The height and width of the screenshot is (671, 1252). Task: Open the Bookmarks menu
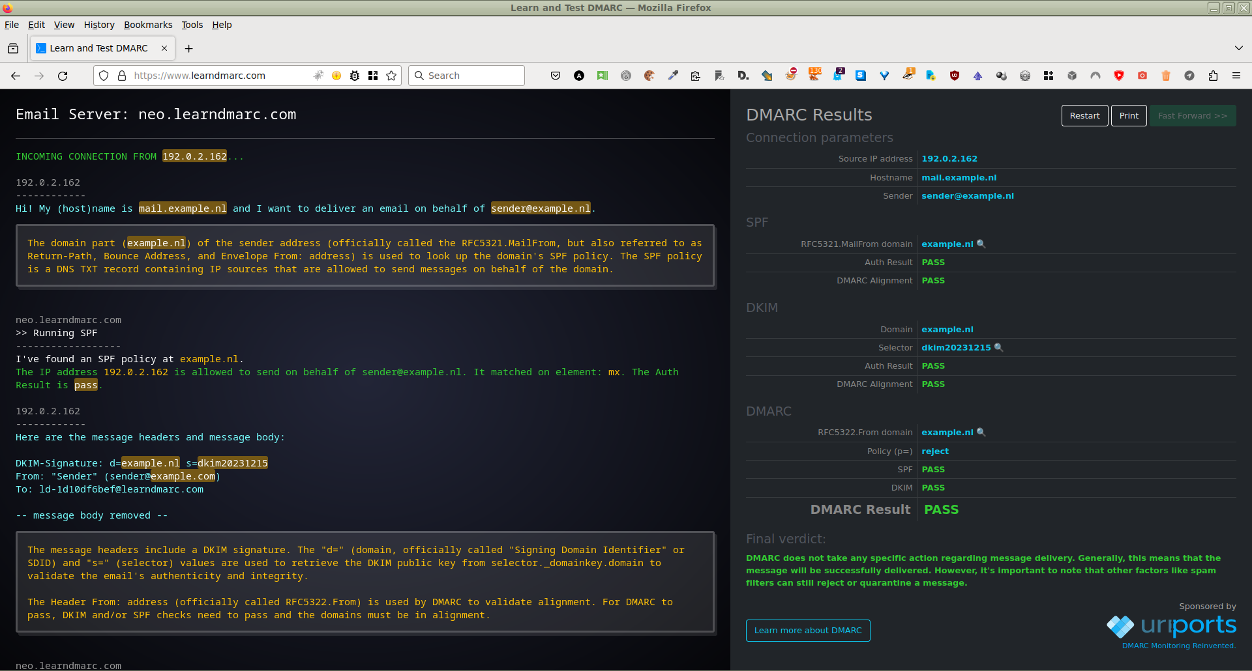click(x=148, y=25)
